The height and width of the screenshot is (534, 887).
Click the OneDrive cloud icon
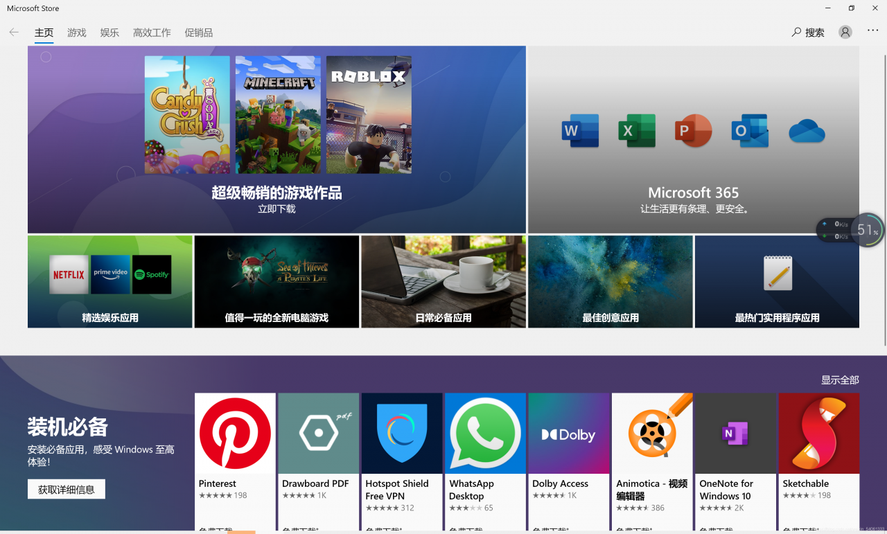click(x=807, y=131)
